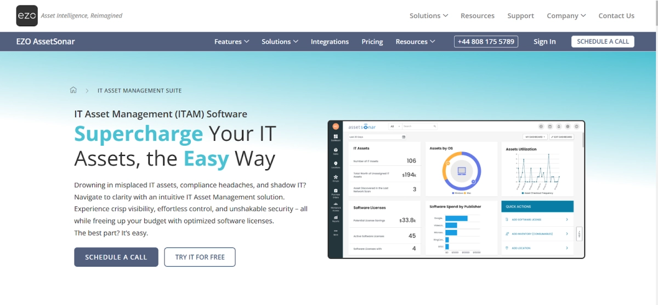Expand the Company menu

coord(566,16)
